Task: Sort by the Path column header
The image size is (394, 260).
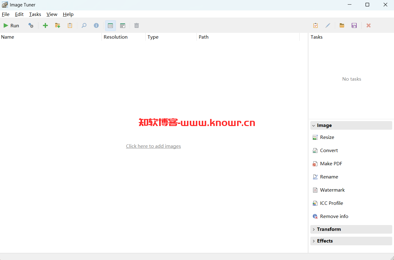Action: coord(248,37)
